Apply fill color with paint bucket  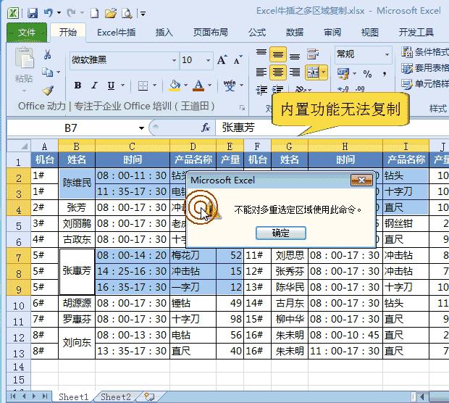tap(175, 85)
